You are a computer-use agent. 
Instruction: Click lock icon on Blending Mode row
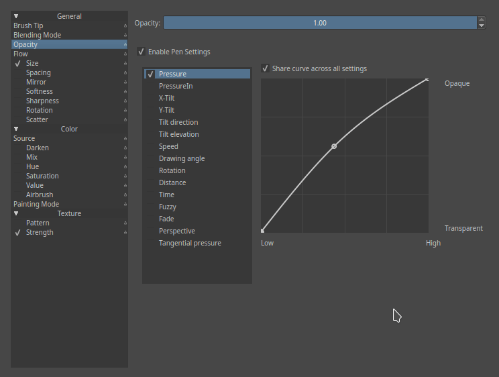(x=125, y=35)
